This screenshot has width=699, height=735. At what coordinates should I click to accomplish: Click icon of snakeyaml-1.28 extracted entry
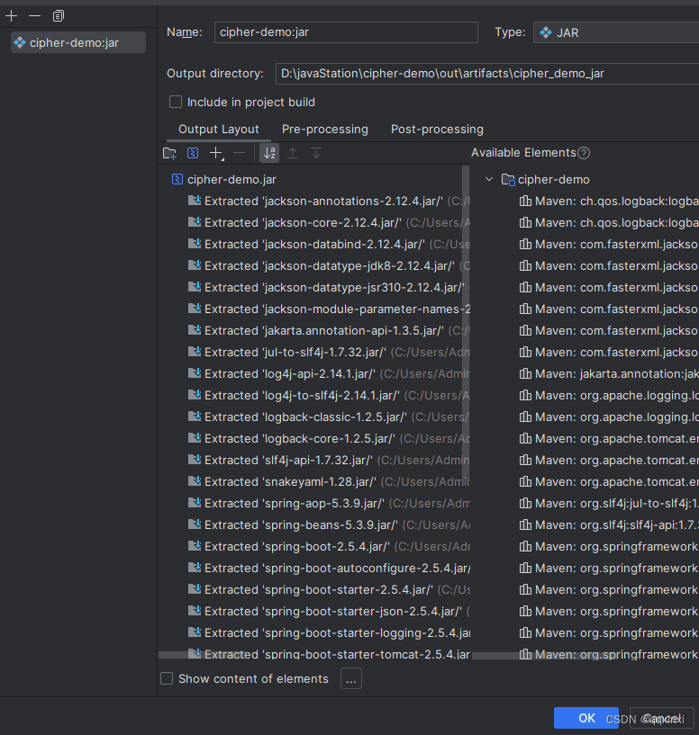(x=195, y=481)
